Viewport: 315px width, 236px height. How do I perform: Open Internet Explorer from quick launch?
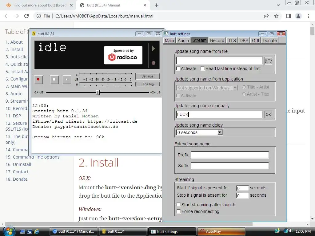(37, 231)
